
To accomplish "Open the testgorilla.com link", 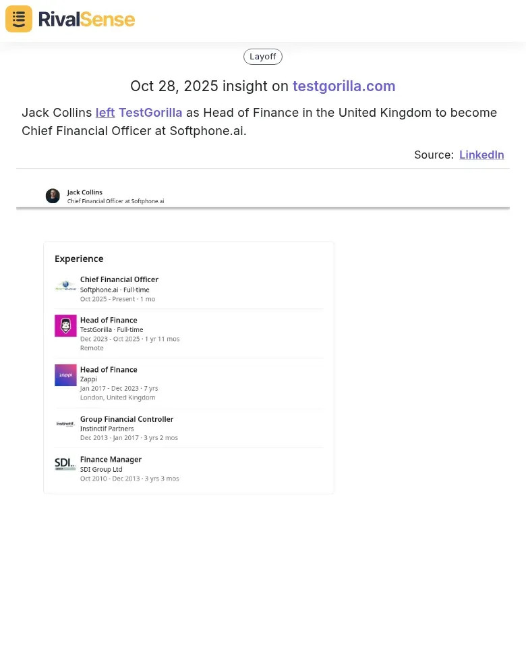I will tap(344, 86).
